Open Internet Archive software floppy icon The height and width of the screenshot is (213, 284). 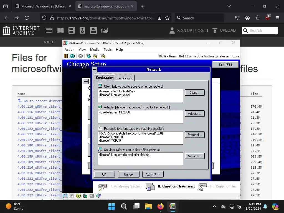coord(93,31)
